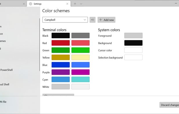Open the Campbell color scheme dropdown
The height and width of the screenshot is (114, 179).
pyautogui.click(x=65, y=20)
